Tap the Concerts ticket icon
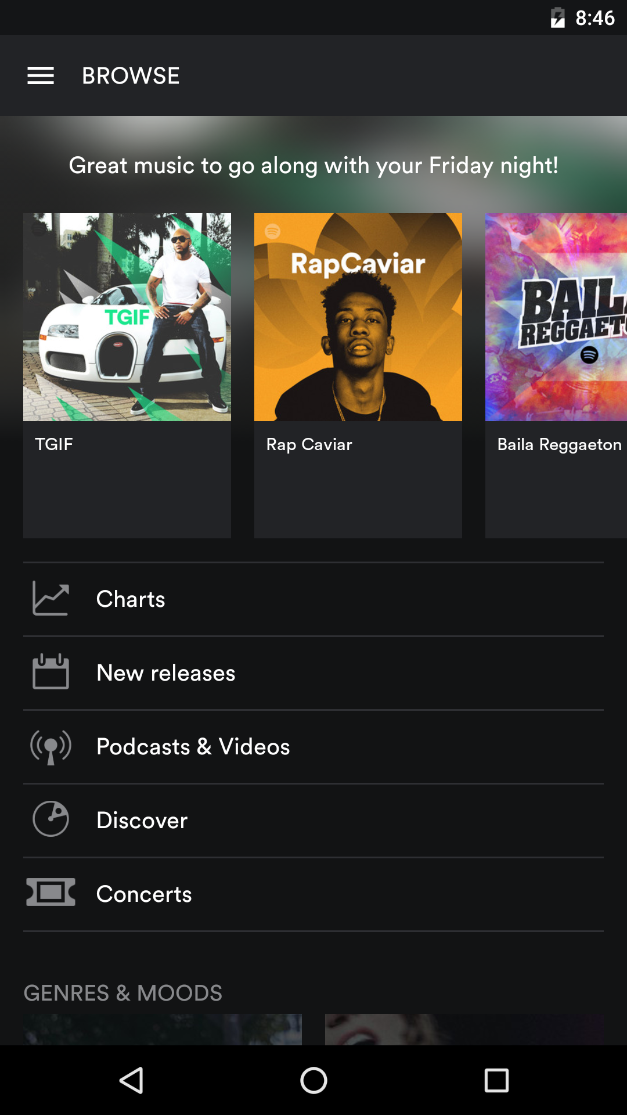 click(x=51, y=893)
